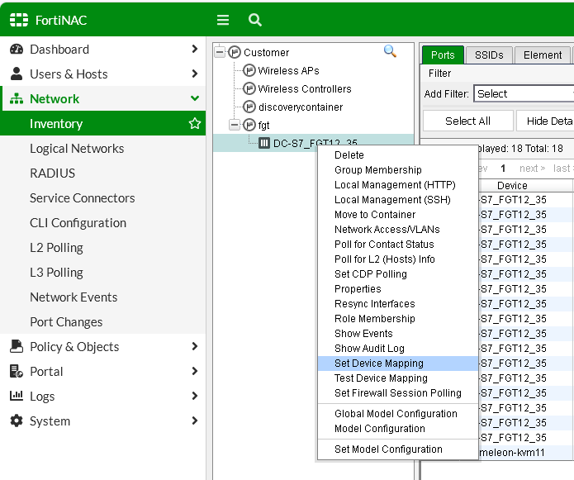Choose Show Audit Log

pyautogui.click(x=398, y=349)
